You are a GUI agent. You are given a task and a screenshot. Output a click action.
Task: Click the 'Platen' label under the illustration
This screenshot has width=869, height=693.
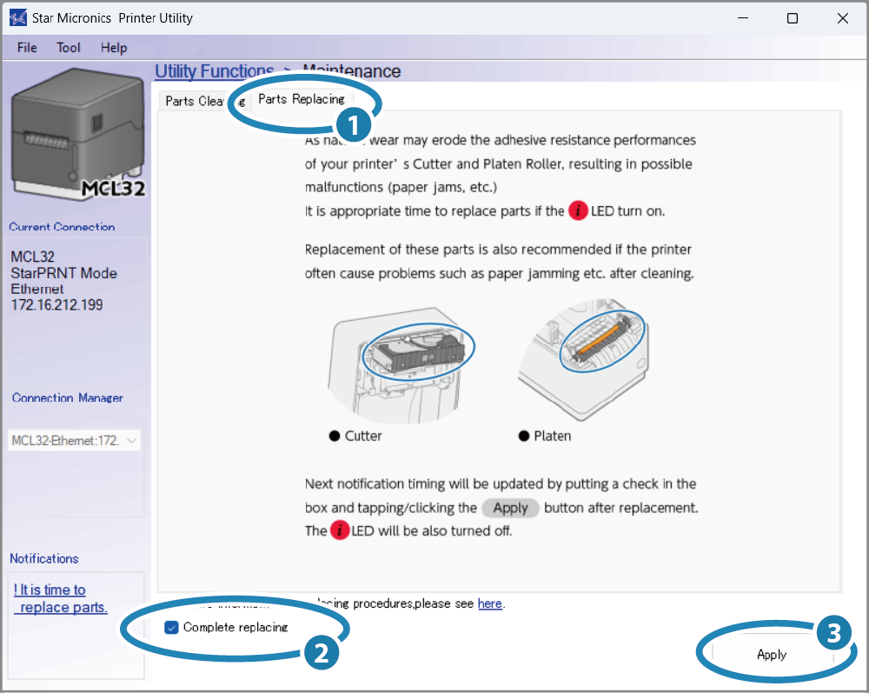pos(552,436)
